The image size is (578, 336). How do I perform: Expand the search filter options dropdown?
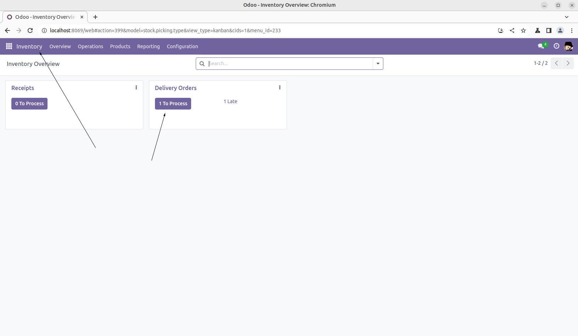tap(378, 64)
